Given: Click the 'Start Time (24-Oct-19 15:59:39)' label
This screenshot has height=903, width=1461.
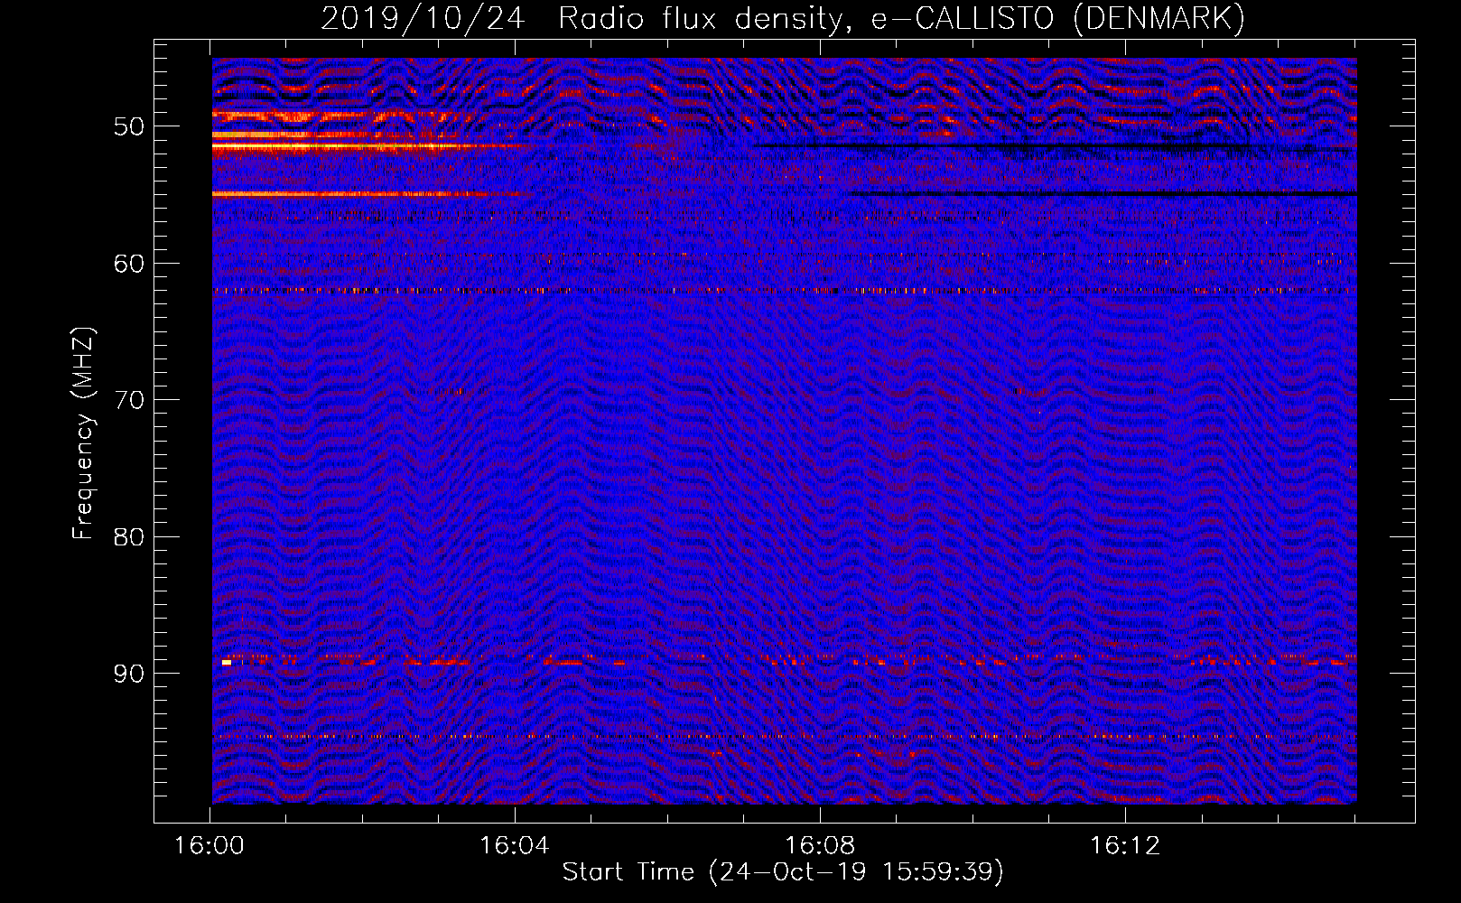Looking at the screenshot, I should click(783, 872).
